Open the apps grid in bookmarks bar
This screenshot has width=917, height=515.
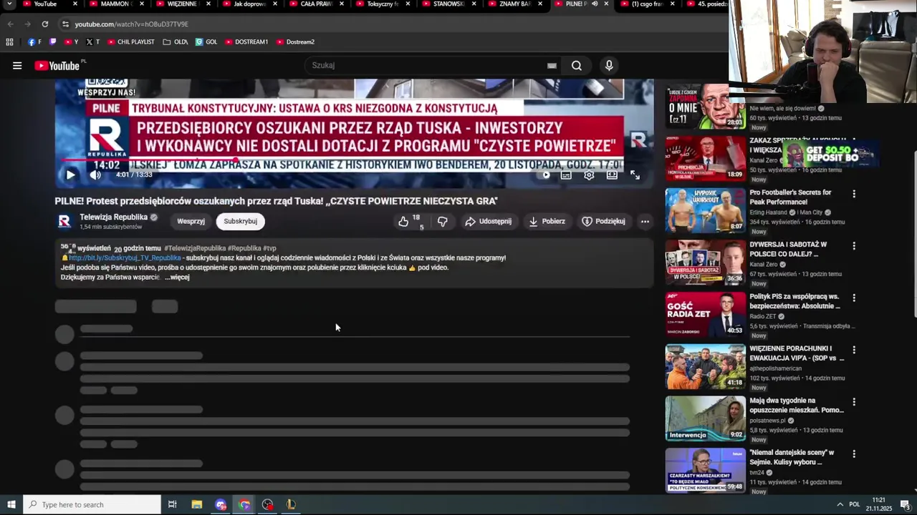pos(9,42)
